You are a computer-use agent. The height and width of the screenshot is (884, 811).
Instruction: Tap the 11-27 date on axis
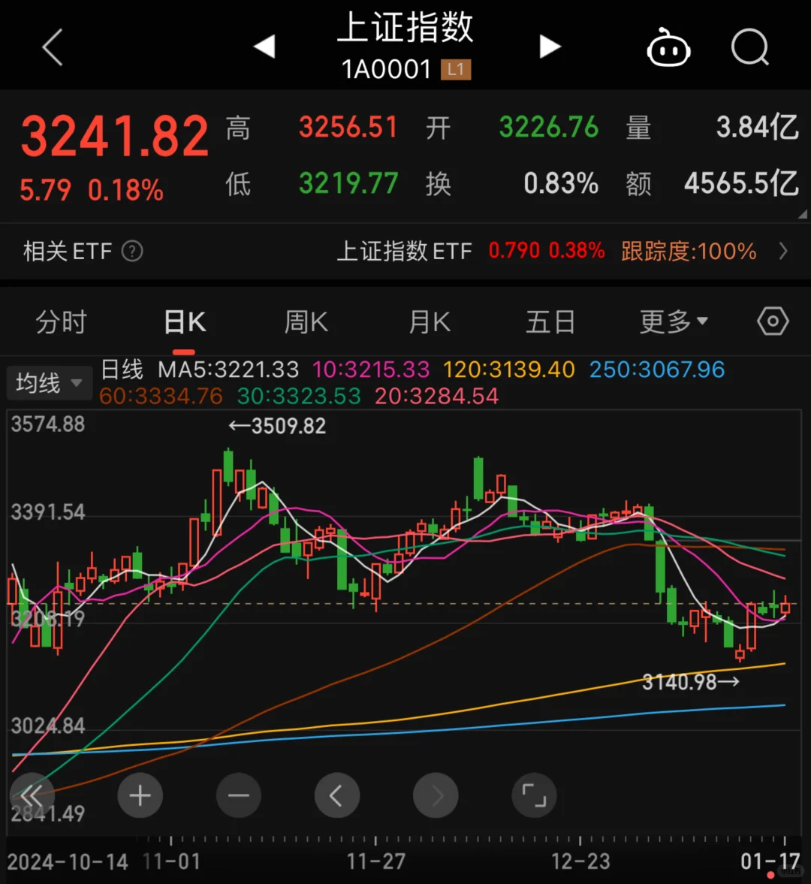pos(375,861)
